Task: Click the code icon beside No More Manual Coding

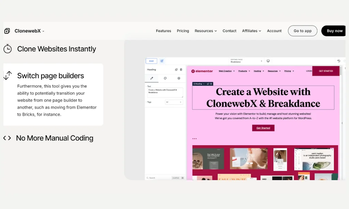Action: tap(7, 138)
